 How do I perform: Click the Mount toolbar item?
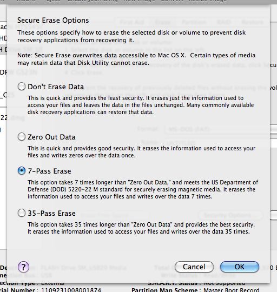(26, 1)
